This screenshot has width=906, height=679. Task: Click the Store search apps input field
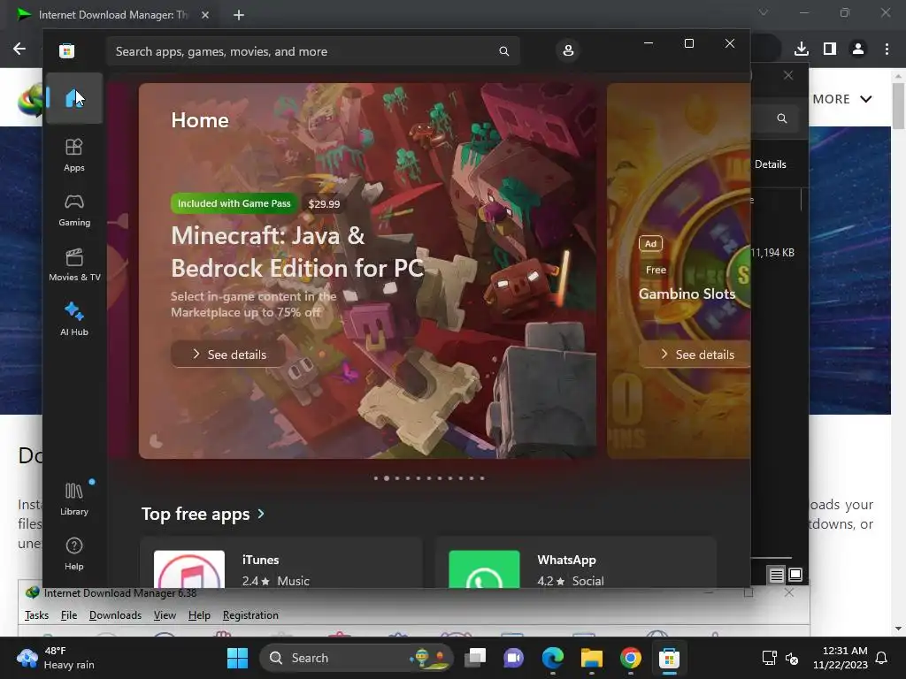coord(312,51)
